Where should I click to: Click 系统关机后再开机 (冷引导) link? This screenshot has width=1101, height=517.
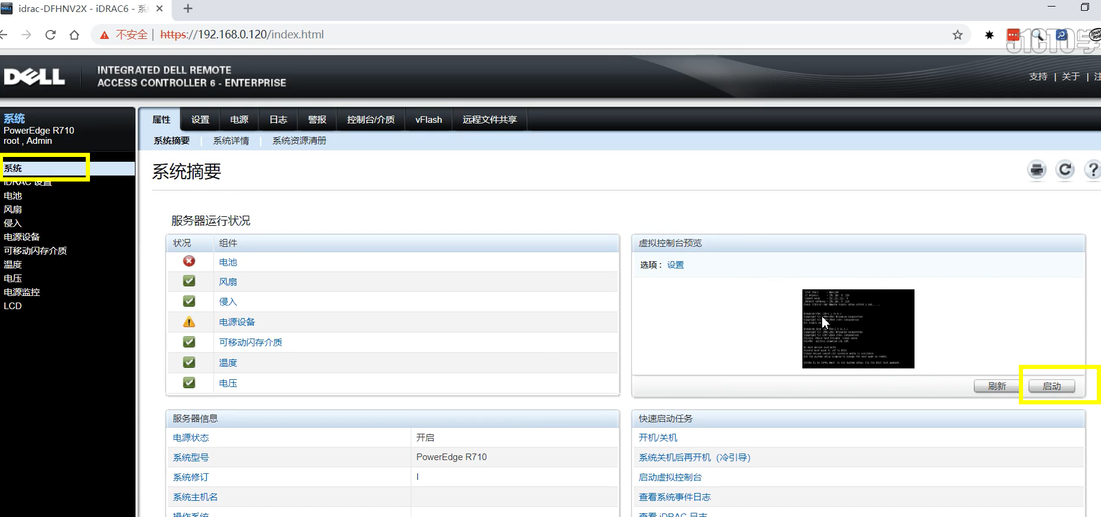tap(694, 458)
